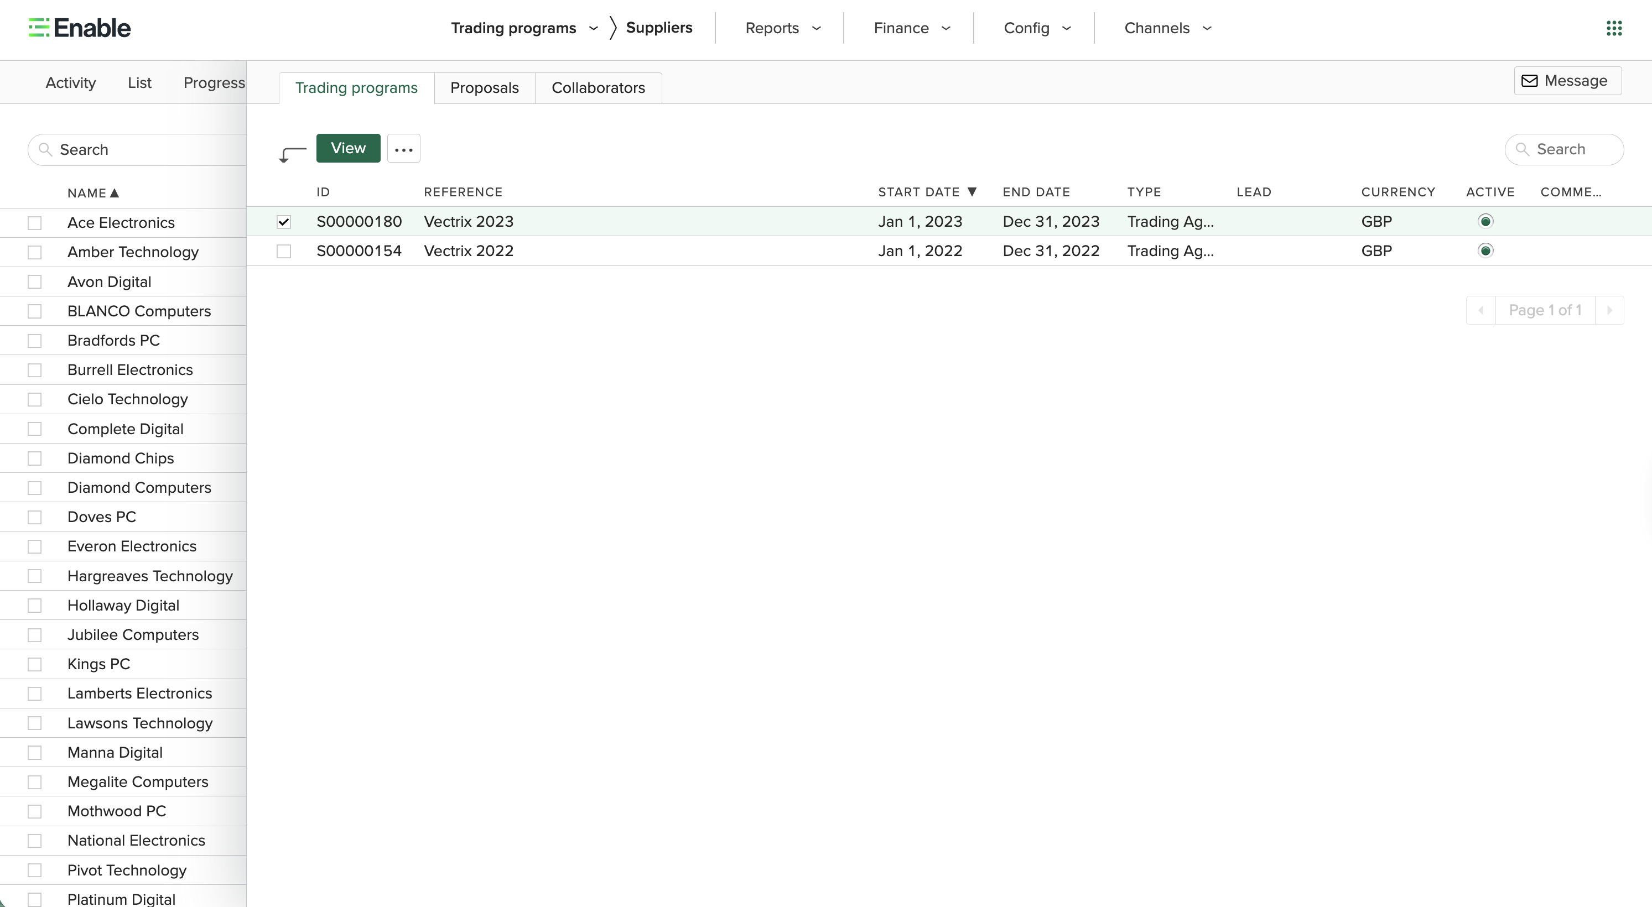Sort by the Type column header
This screenshot has width=1652, height=907.
1144,192
